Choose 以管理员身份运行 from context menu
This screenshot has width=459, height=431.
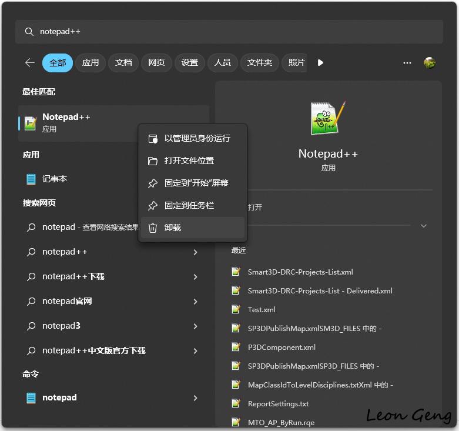(x=193, y=139)
